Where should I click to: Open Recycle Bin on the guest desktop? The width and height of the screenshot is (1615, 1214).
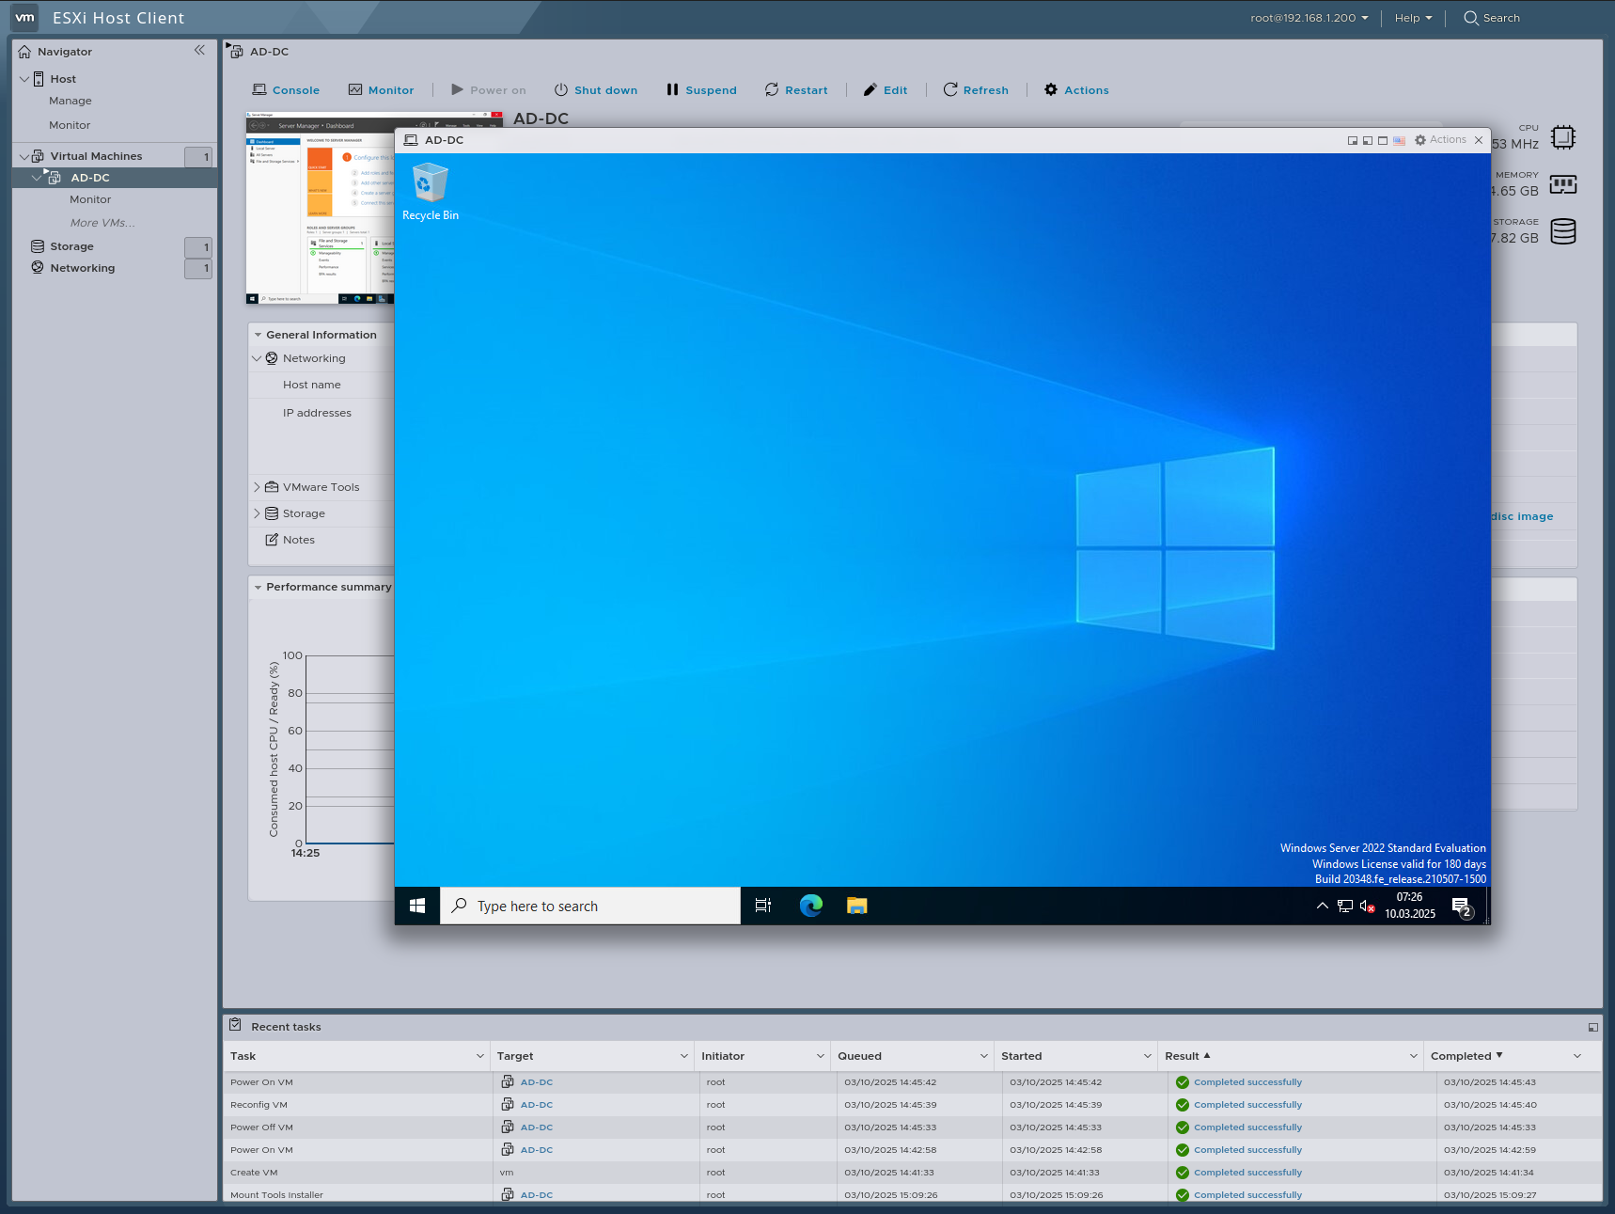pos(430,185)
